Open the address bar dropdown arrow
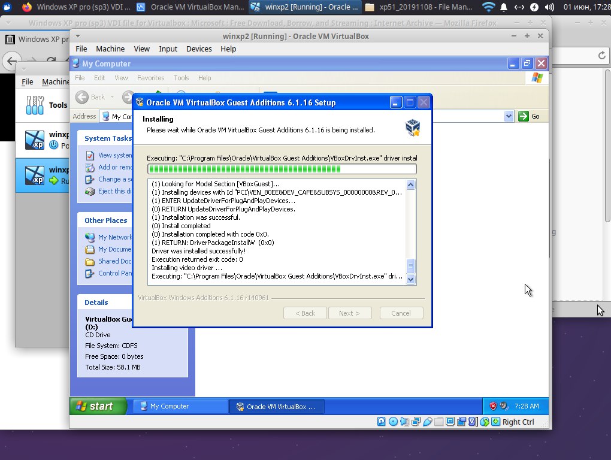611x460 pixels. (x=509, y=116)
